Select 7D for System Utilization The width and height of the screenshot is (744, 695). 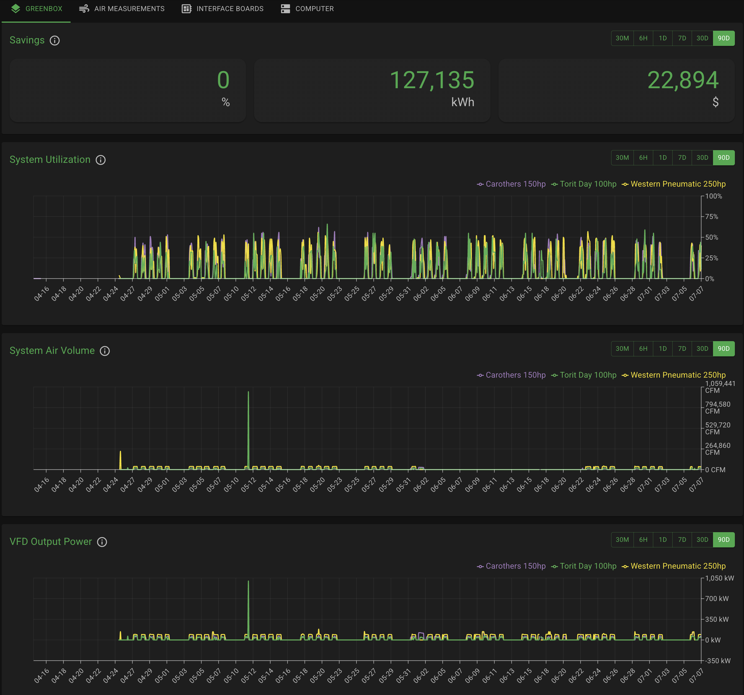point(682,158)
